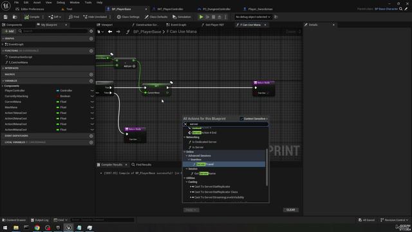This screenshot has height=232, width=412.
Task: Toggle visibility eye for PlayerController variable
Action: point(92,90)
